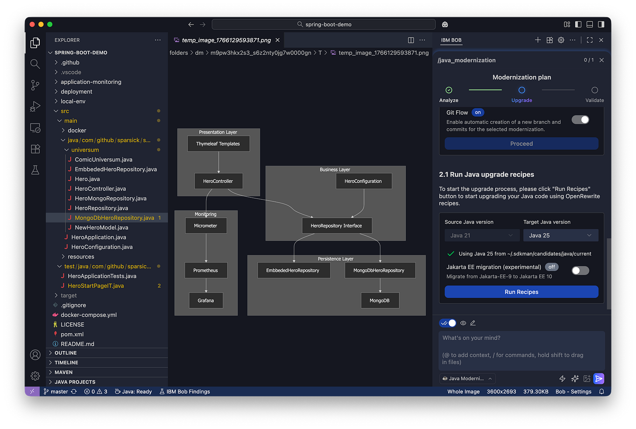The height and width of the screenshot is (429, 636).
Task: Open the Remote Explorer view
Action: tap(35, 128)
